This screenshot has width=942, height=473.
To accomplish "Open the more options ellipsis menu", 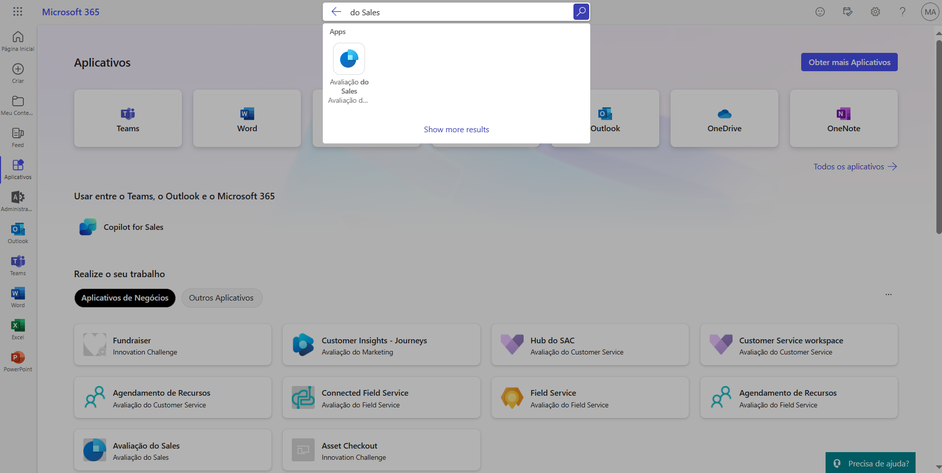I will (x=889, y=294).
